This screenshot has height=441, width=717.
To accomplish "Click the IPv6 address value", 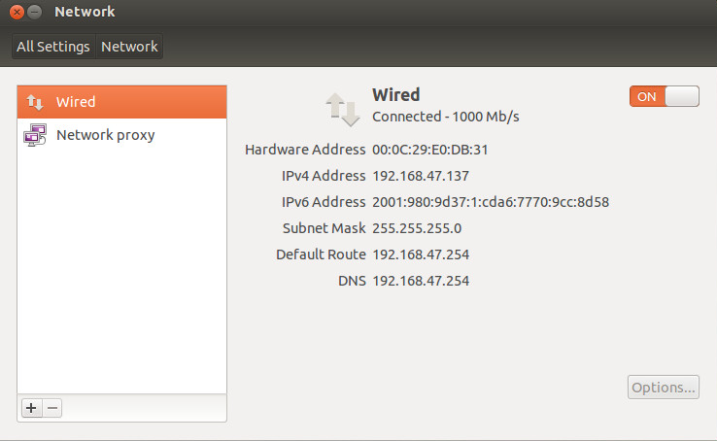I will pos(491,202).
